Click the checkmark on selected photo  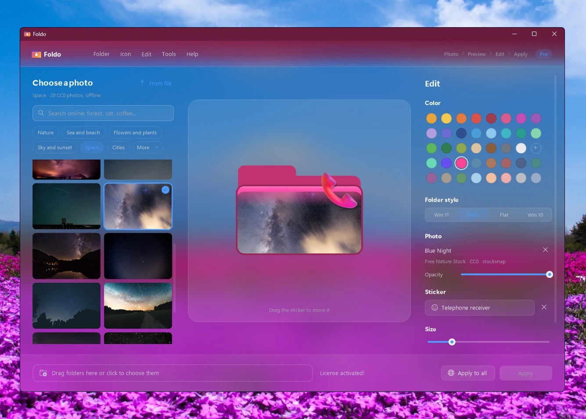click(x=165, y=190)
